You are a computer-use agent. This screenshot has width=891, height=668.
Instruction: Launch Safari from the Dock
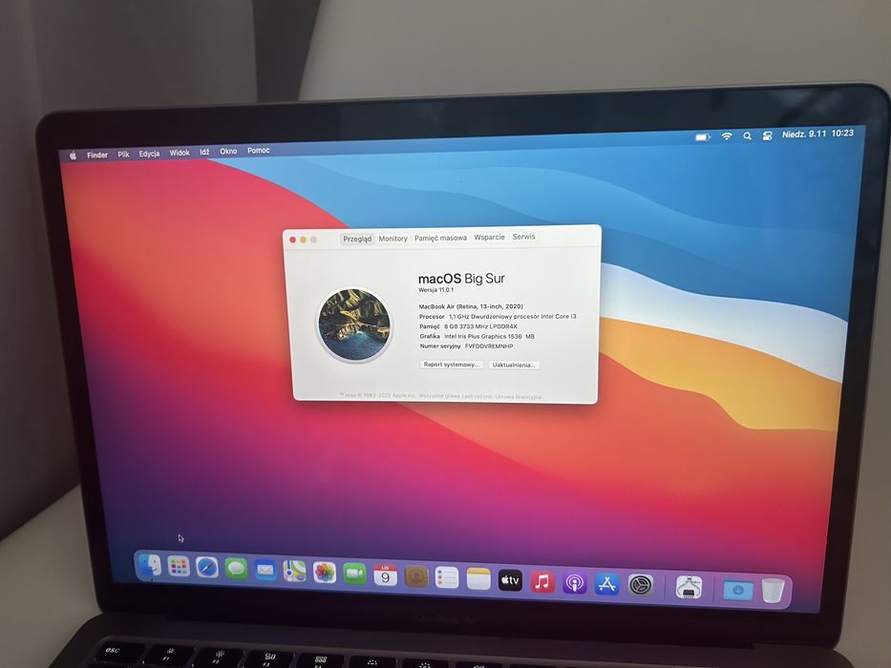click(207, 568)
